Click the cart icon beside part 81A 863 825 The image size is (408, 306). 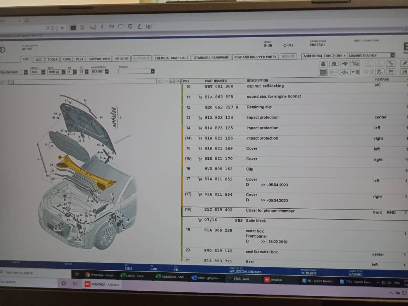(x=200, y=97)
